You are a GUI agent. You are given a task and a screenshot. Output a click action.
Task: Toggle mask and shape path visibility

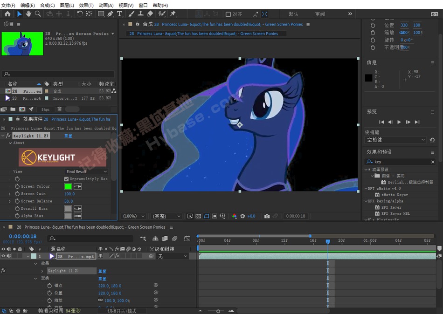[x=207, y=216]
